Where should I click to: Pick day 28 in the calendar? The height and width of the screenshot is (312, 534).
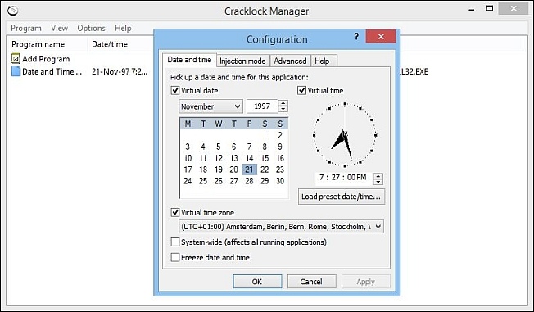(249, 181)
